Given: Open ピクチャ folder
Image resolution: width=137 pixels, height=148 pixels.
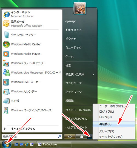Looking at the screenshot, I should pos(71,39).
